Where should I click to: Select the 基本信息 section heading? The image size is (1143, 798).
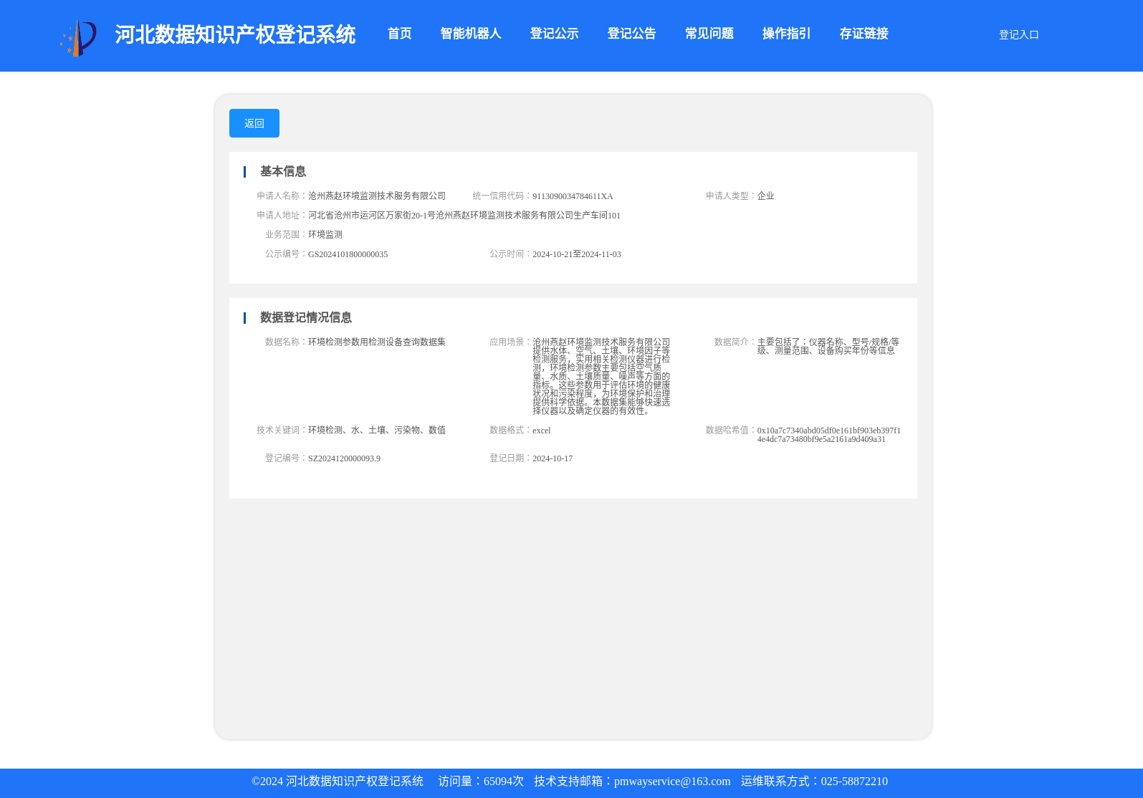coord(283,171)
